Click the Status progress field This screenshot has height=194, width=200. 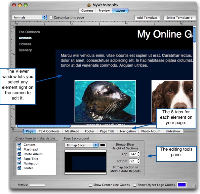37,185
